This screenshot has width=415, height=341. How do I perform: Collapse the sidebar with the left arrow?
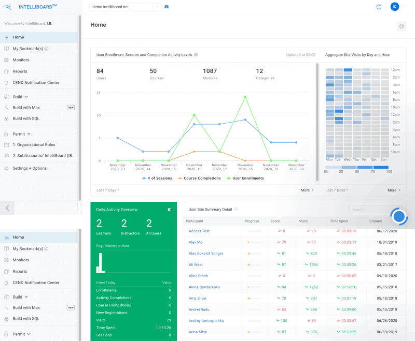[7, 207]
